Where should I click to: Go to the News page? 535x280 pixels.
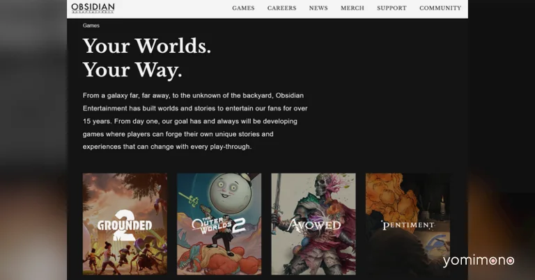coord(318,8)
